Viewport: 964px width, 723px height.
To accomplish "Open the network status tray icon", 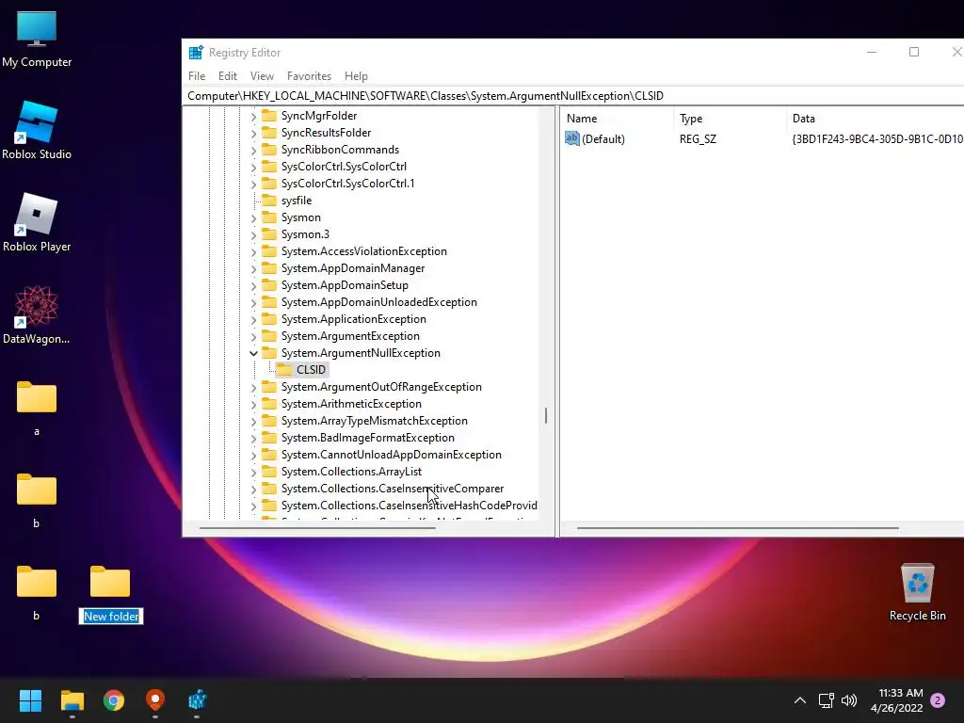I will [x=826, y=700].
